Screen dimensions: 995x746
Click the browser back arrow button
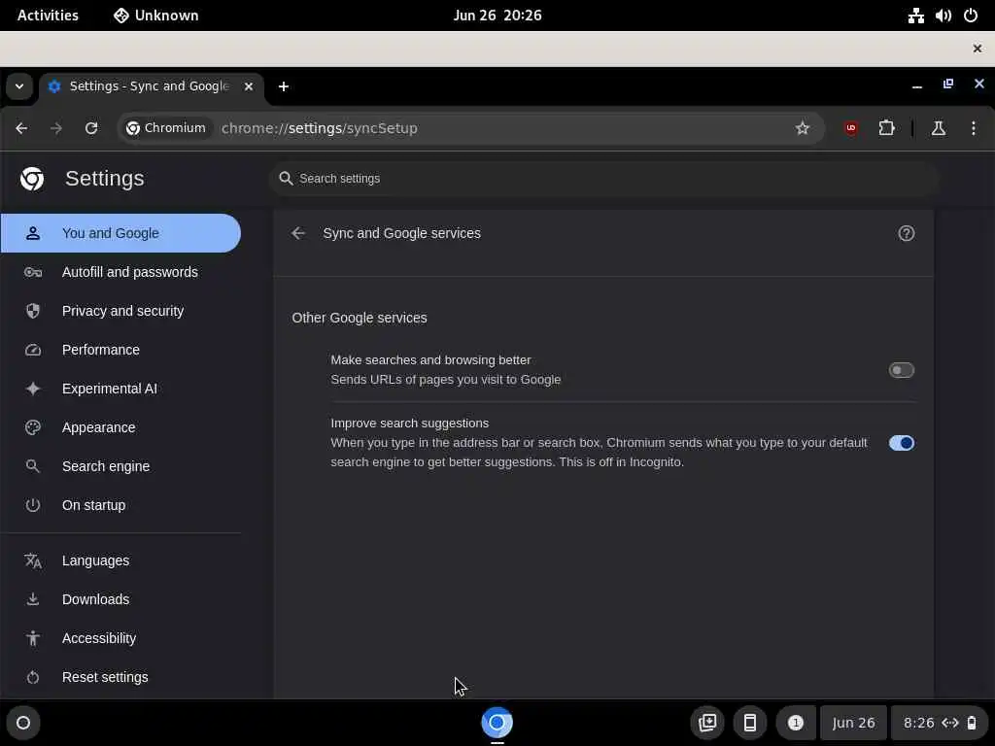click(x=21, y=128)
